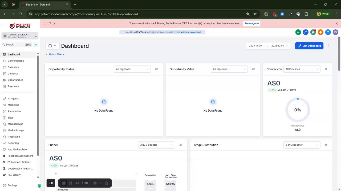This screenshot has height=191, width=341.
Task: Open the Opportunity Value pipelines dropdown
Action: (x=229, y=69)
